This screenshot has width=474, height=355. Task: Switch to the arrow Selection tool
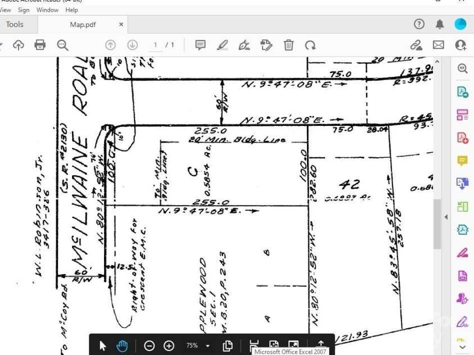[103, 345]
